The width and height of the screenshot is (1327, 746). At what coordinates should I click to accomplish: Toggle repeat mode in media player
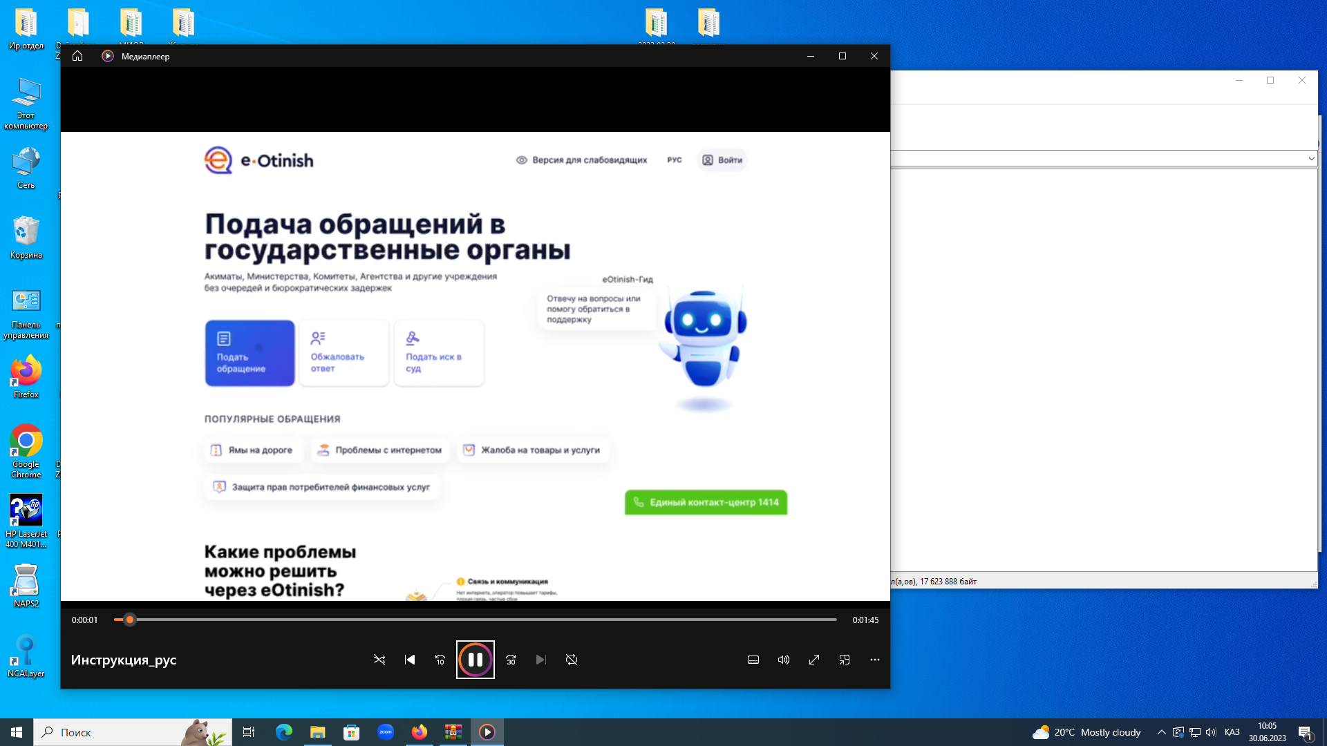click(x=572, y=660)
